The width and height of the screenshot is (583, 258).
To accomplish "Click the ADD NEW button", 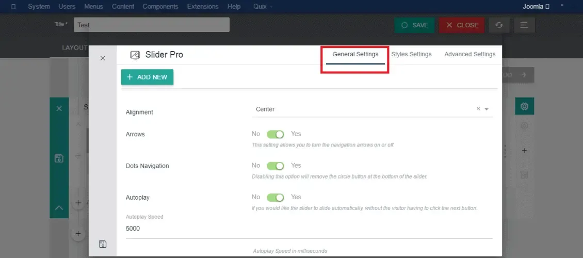I will pos(147,77).
